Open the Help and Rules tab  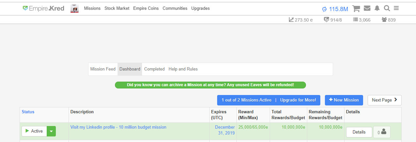pyautogui.click(x=183, y=69)
